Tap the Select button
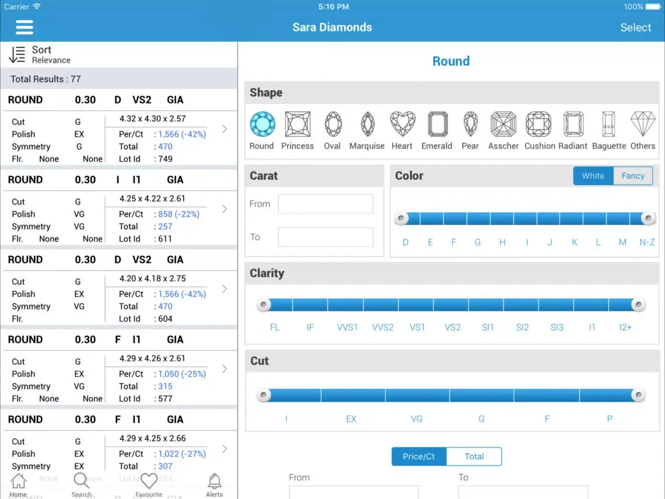This screenshot has height=499, width=665. pos(635,27)
